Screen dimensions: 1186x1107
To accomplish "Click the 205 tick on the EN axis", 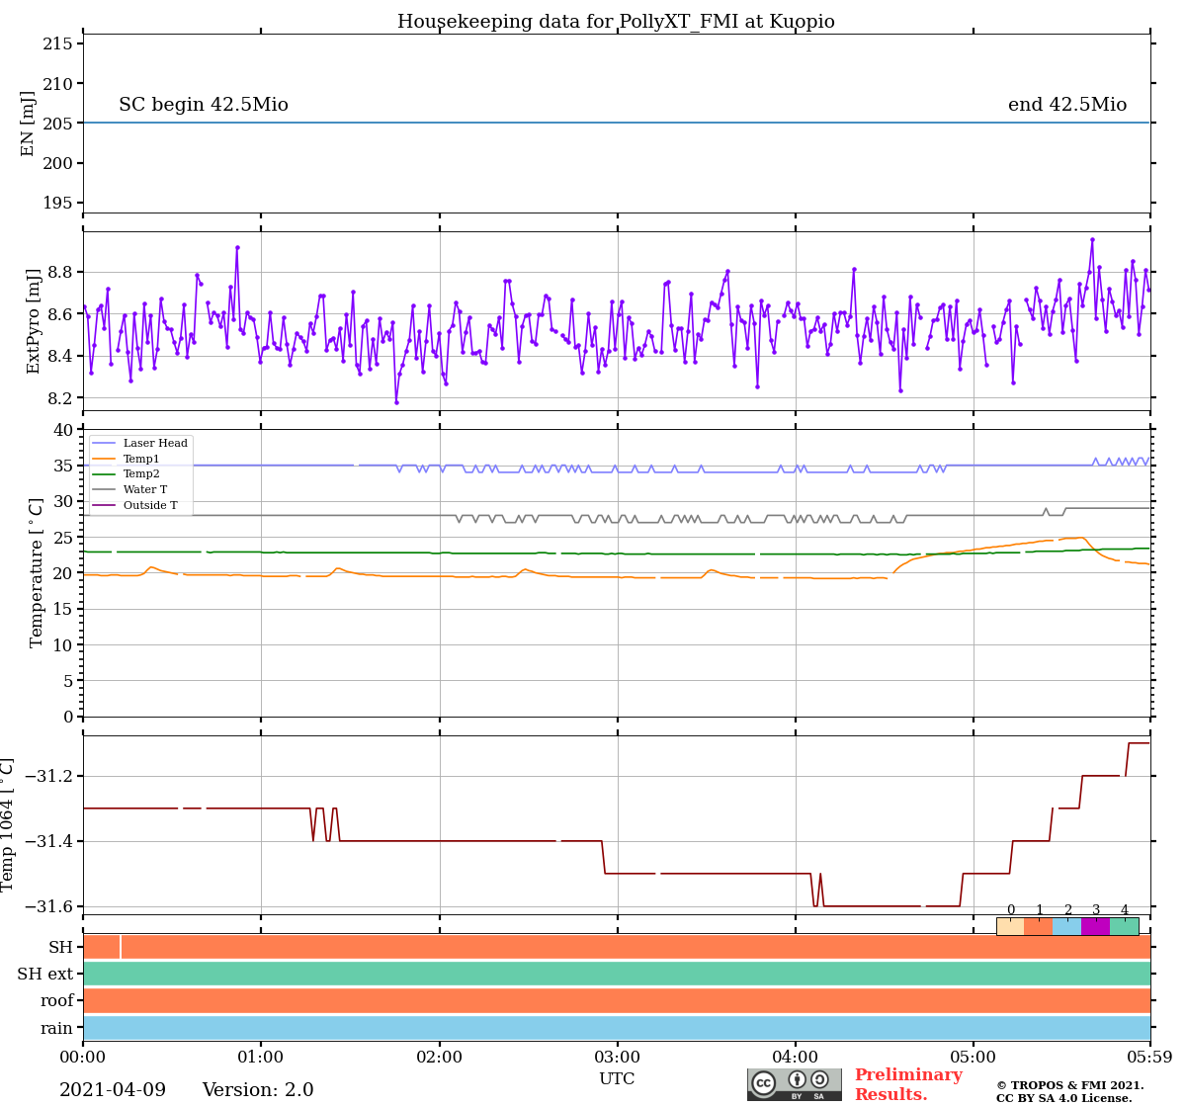I will 57,124.
